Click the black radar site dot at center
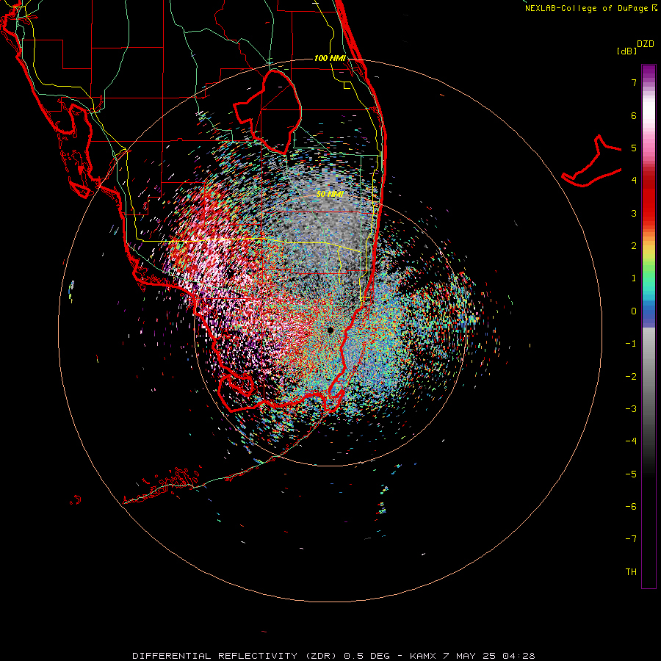The height and width of the screenshot is (661, 661). click(330, 330)
